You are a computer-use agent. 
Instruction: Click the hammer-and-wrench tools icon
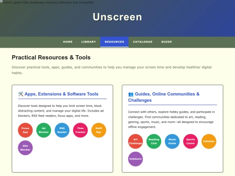point(21,94)
